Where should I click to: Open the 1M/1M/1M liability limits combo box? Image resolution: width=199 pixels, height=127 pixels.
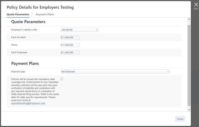[x=80, y=30]
